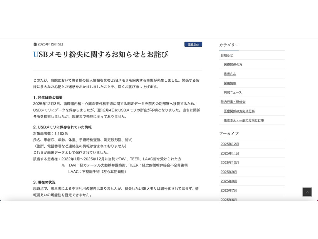Open the 2025年8月 archive
Screen dimensions: 318x239
coord(229,181)
